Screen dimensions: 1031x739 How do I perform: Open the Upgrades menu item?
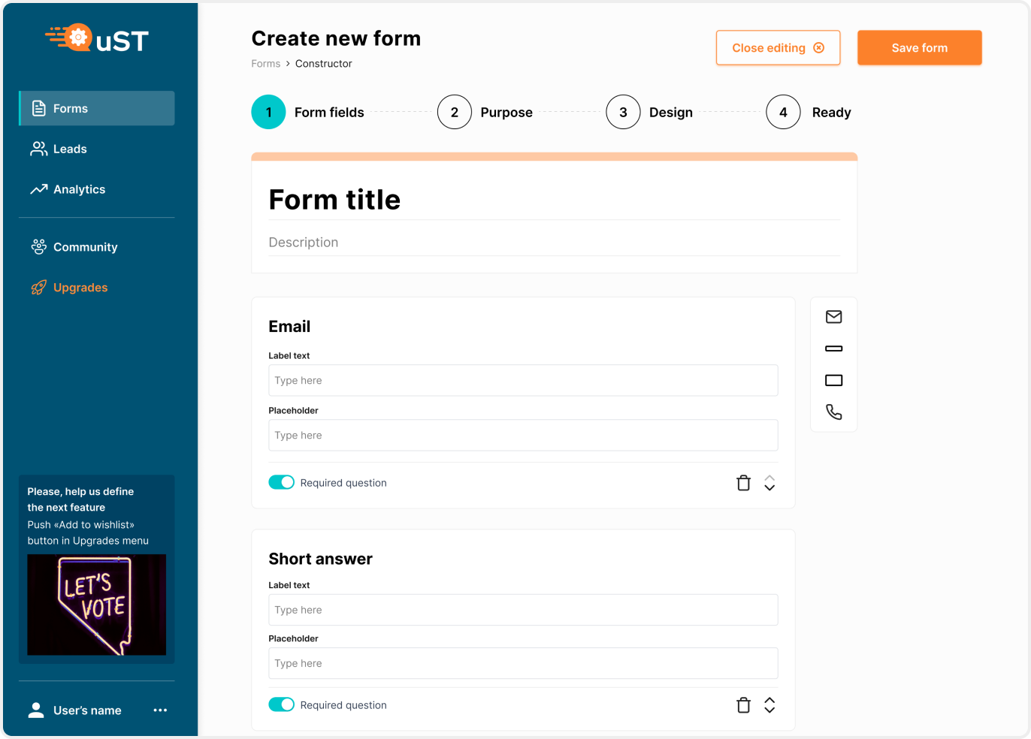pyautogui.click(x=80, y=288)
